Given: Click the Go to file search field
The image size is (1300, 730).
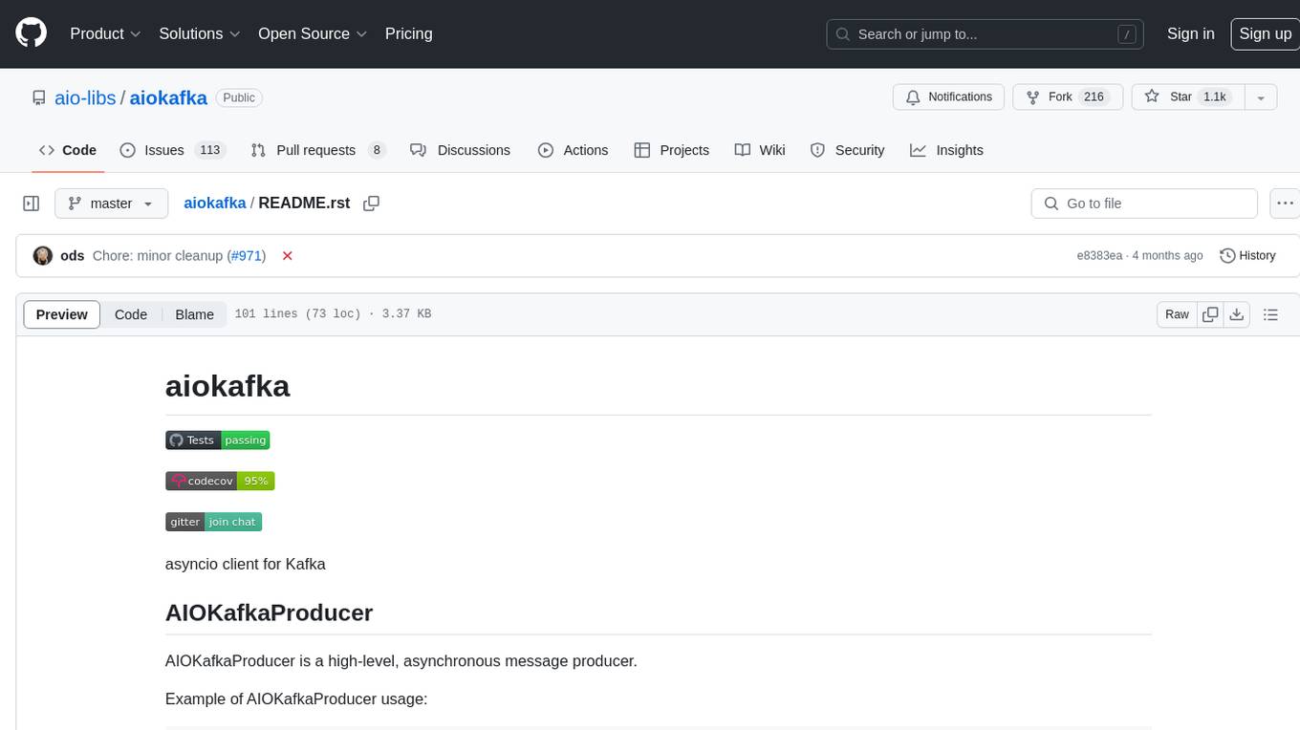Looking at the screenshot, I should pos(1144,204).
